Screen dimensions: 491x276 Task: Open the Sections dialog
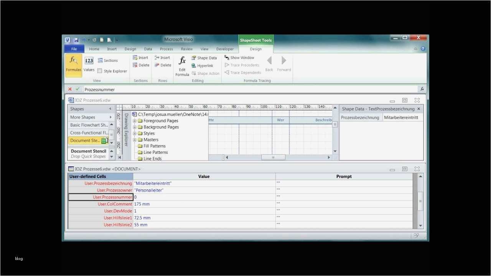click(107, 61)
